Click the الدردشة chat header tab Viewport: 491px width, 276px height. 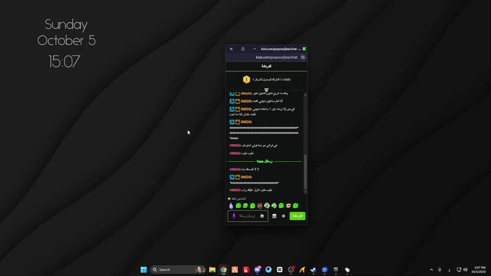[266, 66]
